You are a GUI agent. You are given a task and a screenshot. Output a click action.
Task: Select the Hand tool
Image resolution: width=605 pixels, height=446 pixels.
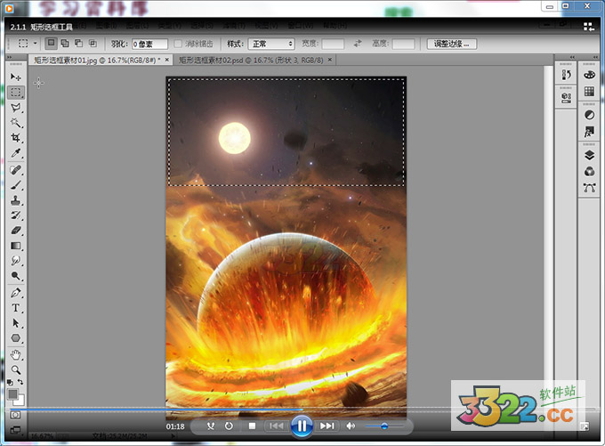pos(16,353)
